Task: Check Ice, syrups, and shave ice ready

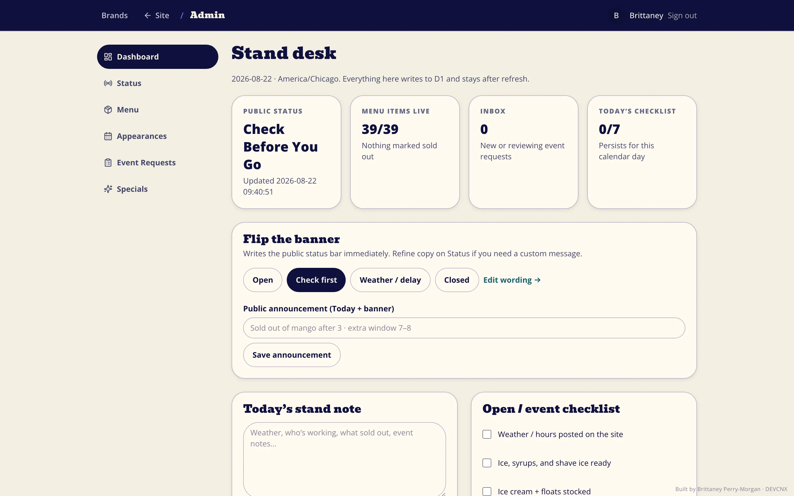Action: [487, 463]
